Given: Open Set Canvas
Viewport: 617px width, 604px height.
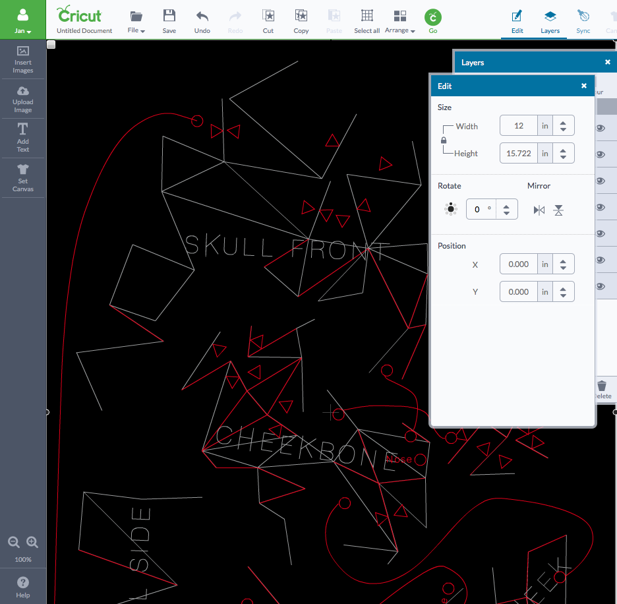Looking at the screenshot, I should [23, 178].
